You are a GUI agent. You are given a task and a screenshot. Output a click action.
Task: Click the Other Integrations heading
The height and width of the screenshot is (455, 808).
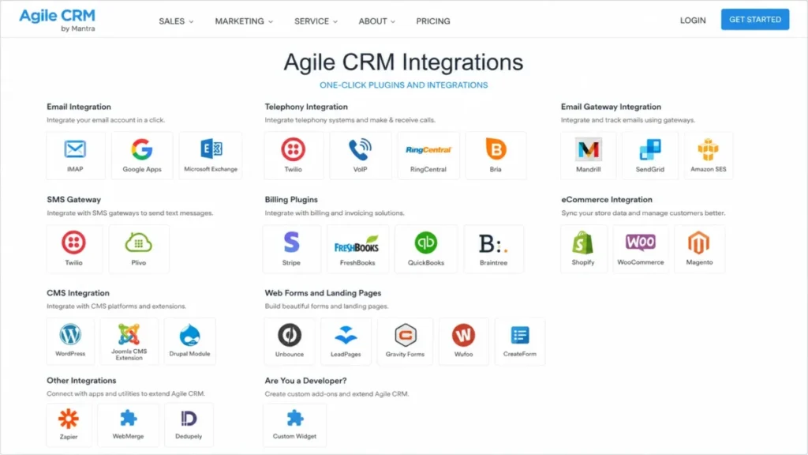[81, 381]
